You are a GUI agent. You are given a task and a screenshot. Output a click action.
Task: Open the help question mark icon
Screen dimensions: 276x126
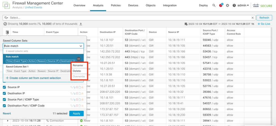(x=234, y=6)
